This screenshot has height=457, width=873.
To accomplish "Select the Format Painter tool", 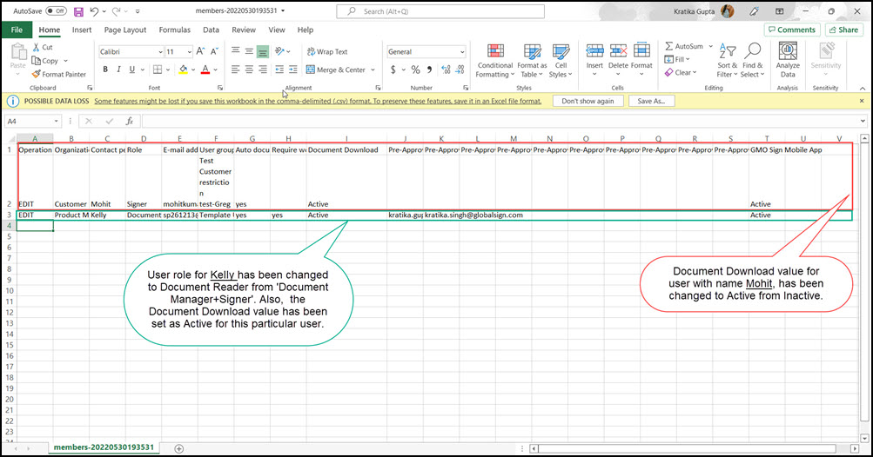I will coord(58,74).
